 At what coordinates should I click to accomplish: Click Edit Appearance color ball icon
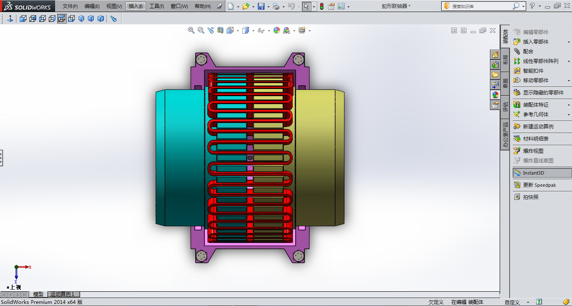(x=277, y=30)
